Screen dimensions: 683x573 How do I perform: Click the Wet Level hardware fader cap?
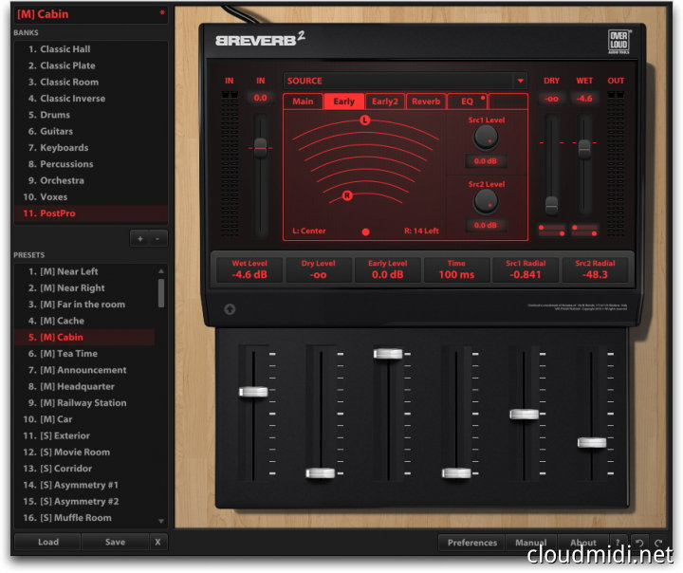253,392
